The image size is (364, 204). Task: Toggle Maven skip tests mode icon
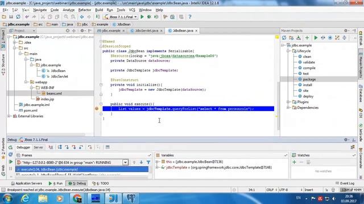point(330,38)
